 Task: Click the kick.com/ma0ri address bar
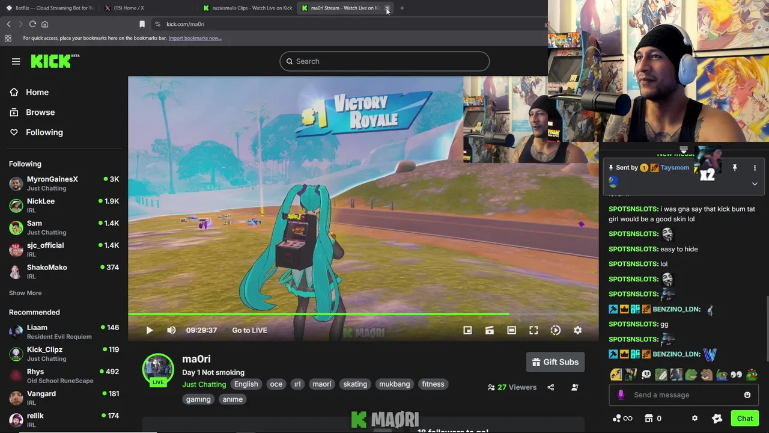348,24
